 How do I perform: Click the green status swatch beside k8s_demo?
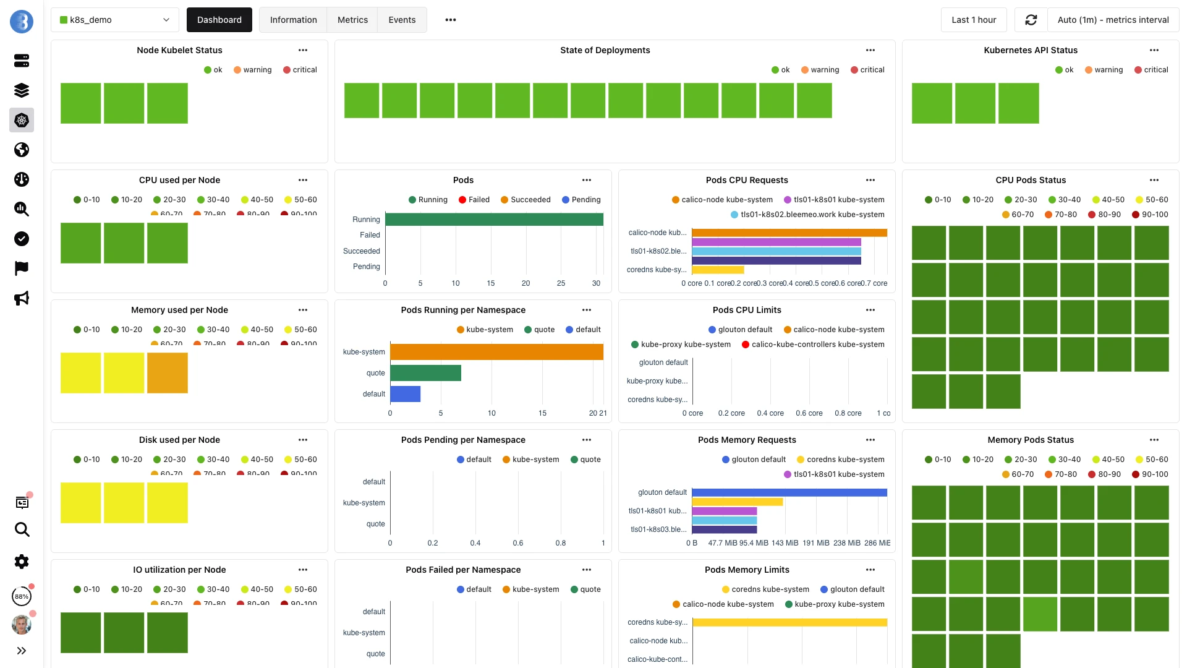tap(64, 20)
